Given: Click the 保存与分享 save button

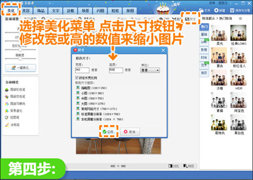Looking at the screenshot, I should click(x=240, y=10).
